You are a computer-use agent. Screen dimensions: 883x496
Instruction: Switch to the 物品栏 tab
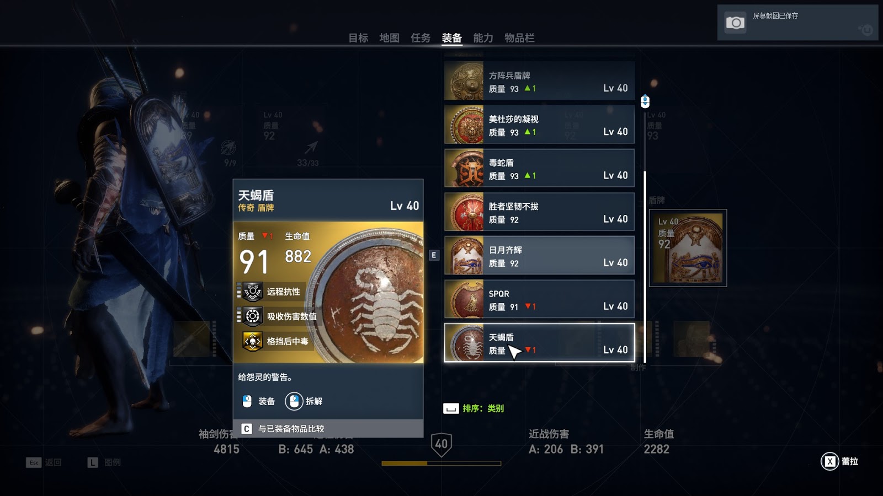(519, 38)
